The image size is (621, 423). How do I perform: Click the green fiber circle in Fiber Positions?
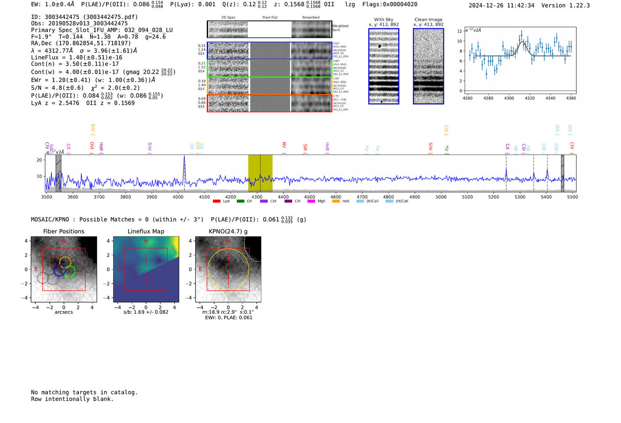click(70, 272)
